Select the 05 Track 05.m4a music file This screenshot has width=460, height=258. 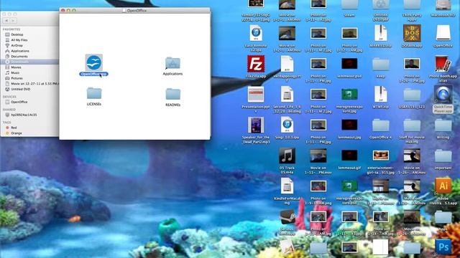click(287, 156)
